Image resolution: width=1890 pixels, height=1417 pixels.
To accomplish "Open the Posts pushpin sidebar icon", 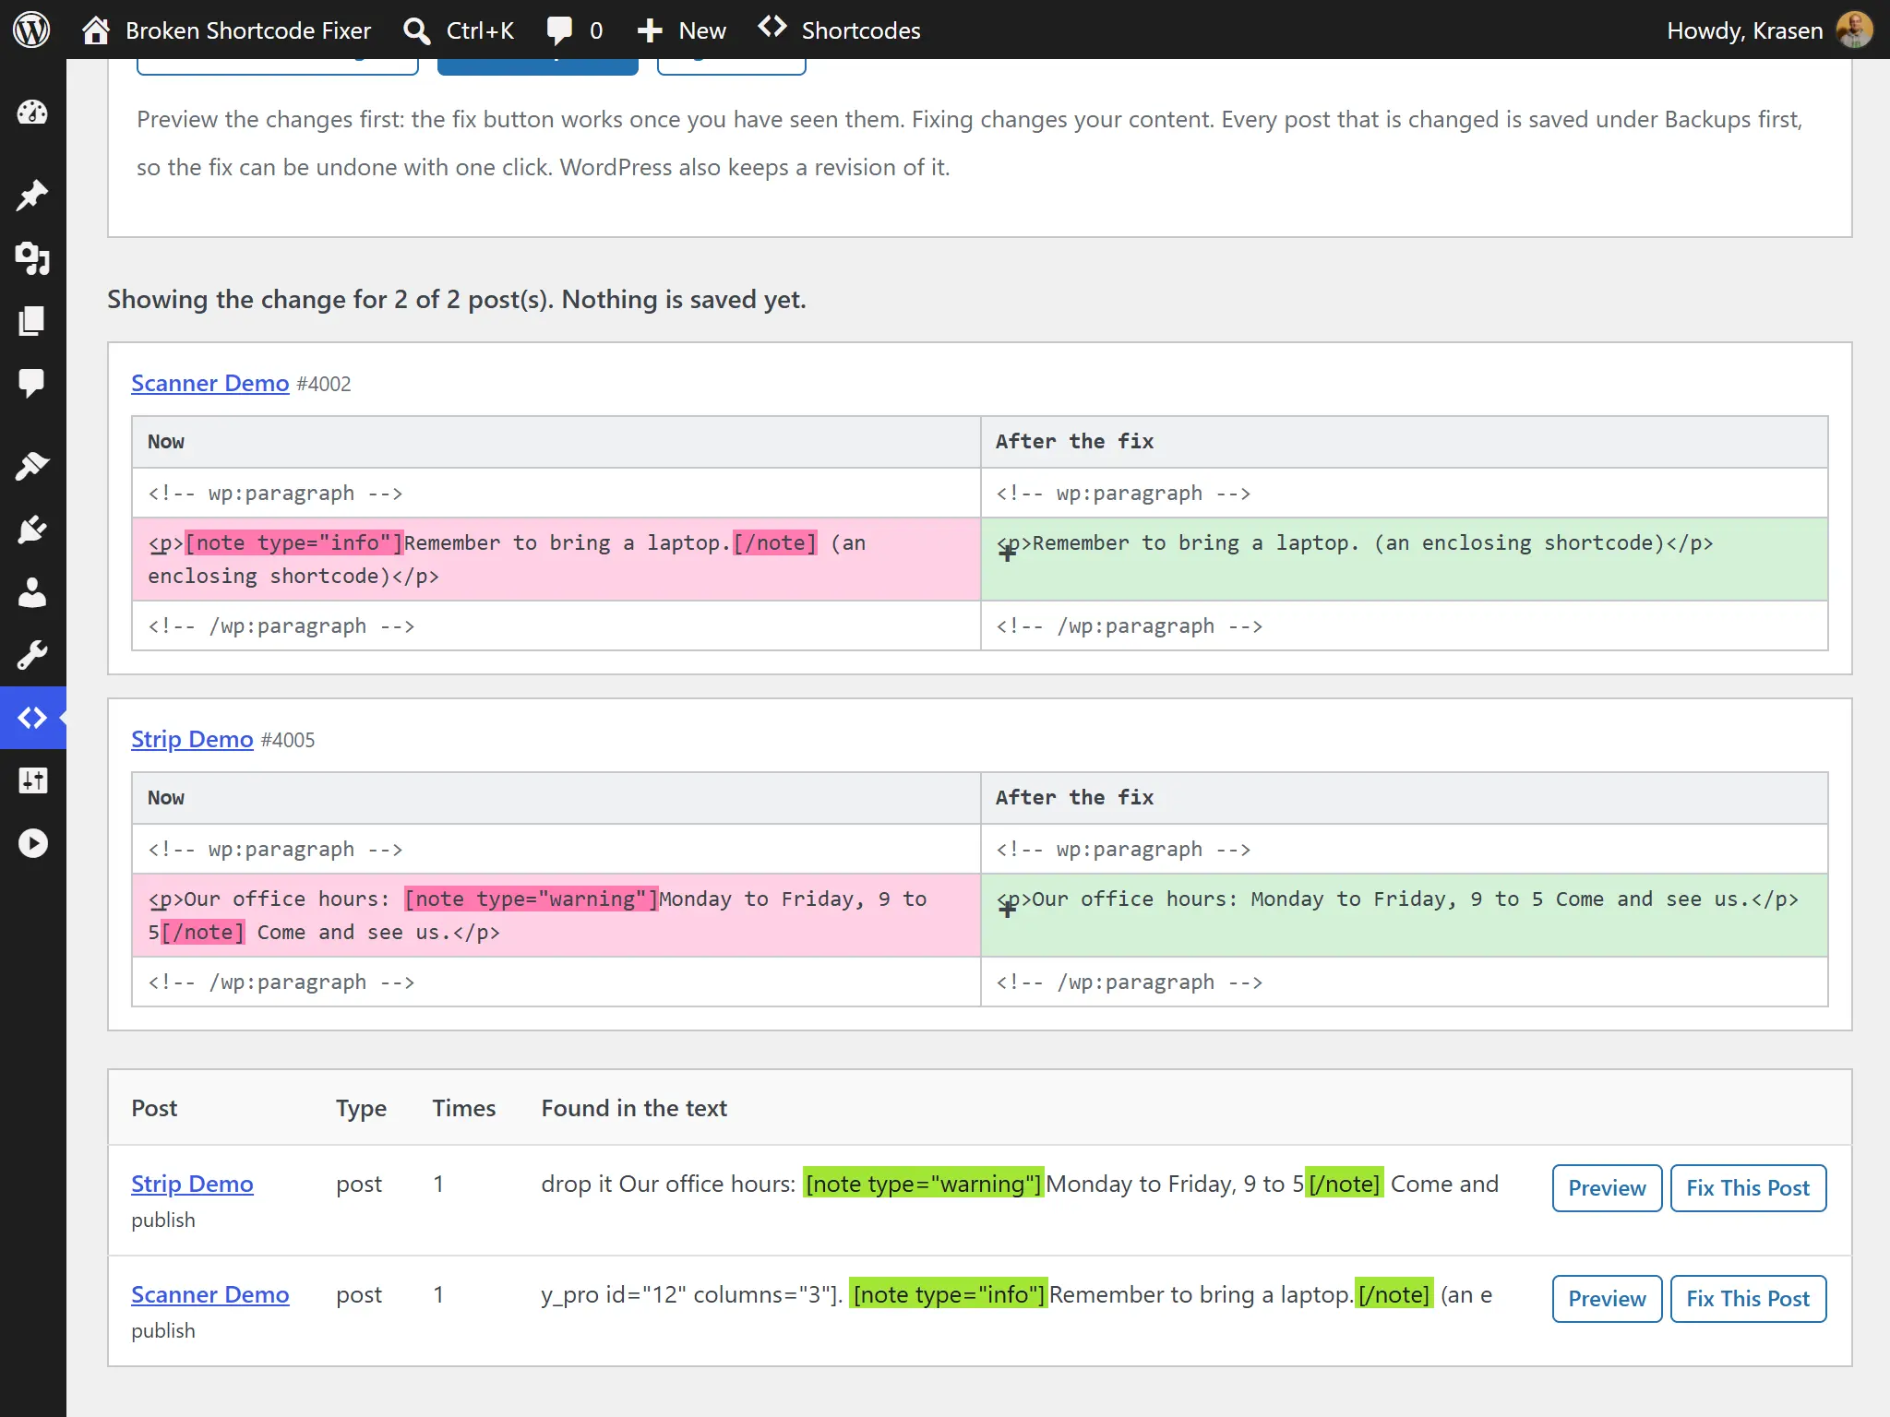I will pyautogui.click(x=32, y=195).
